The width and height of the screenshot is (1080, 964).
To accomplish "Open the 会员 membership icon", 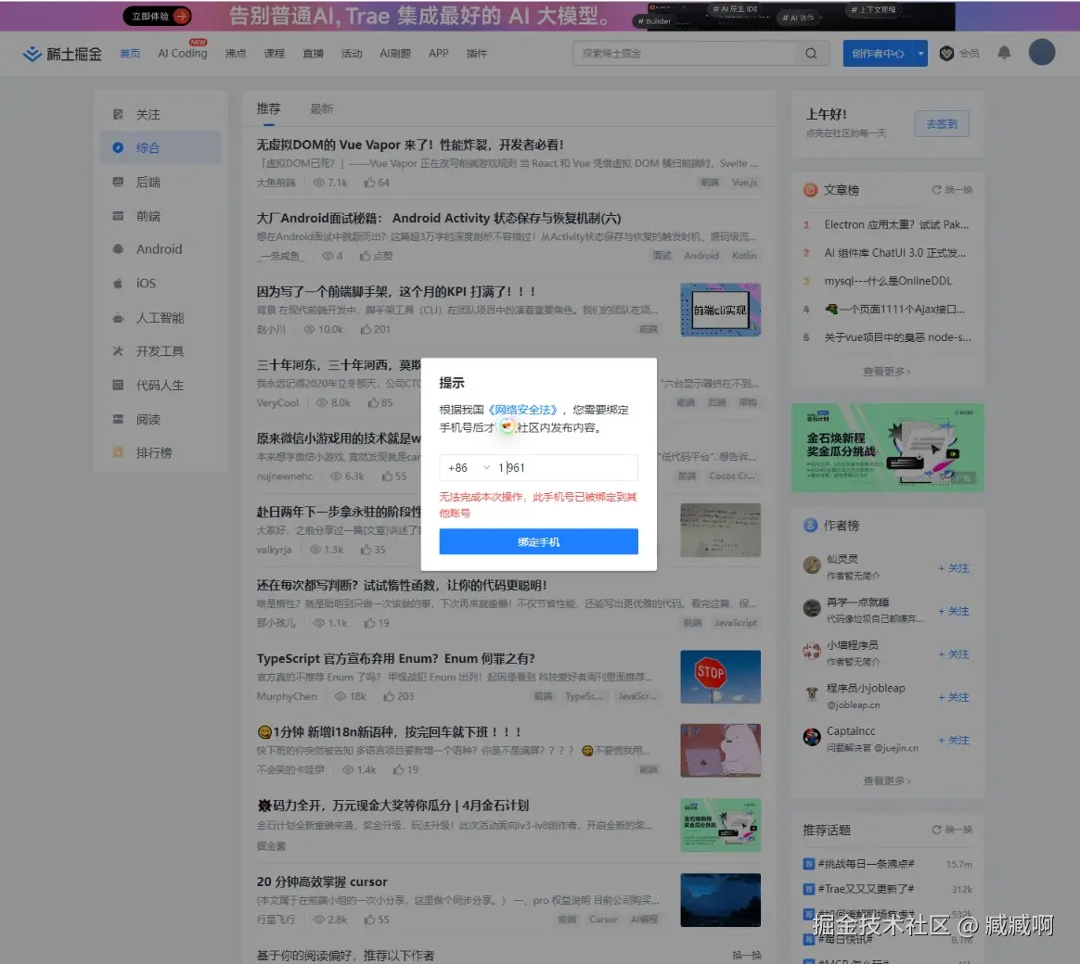I will [947, 53].
